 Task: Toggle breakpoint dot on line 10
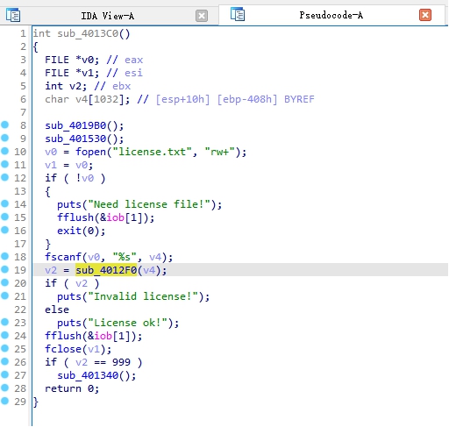pyautogui.click(x=5, y=151)
